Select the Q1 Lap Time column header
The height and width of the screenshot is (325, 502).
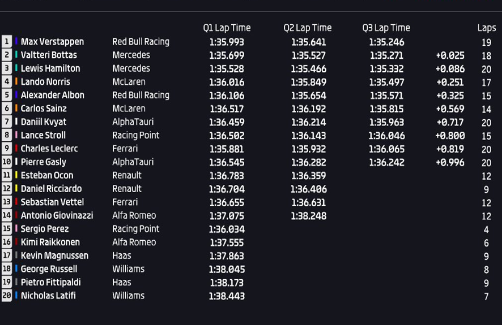pyautogui.click(x=227, y=28)
